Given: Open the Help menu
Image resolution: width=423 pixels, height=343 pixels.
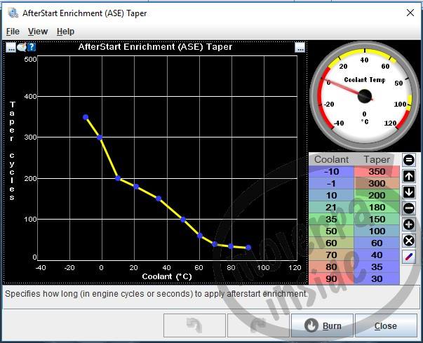Looking at the screenshot, I should 65,32.
